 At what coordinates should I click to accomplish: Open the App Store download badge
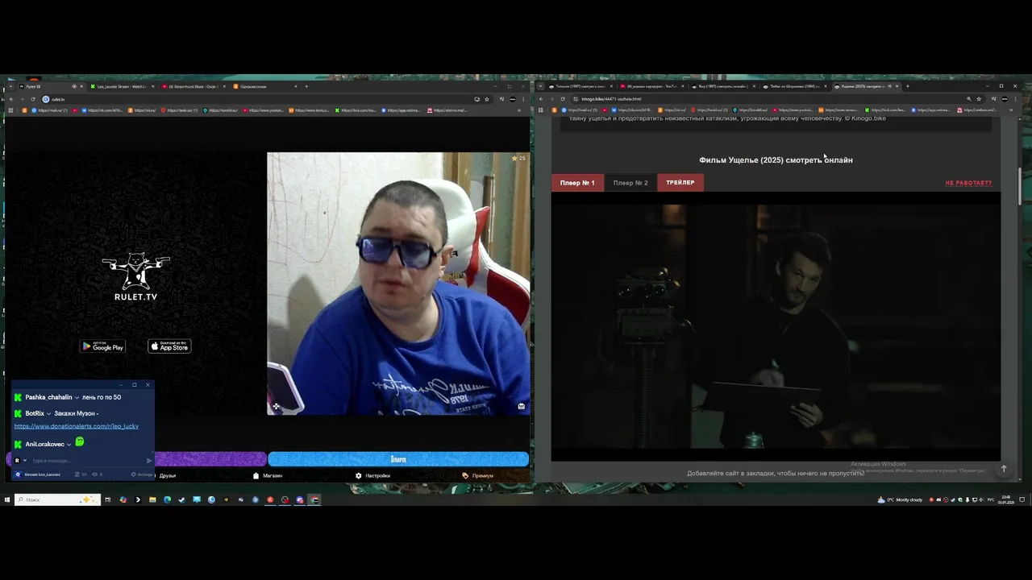click(x=169, y=346)
